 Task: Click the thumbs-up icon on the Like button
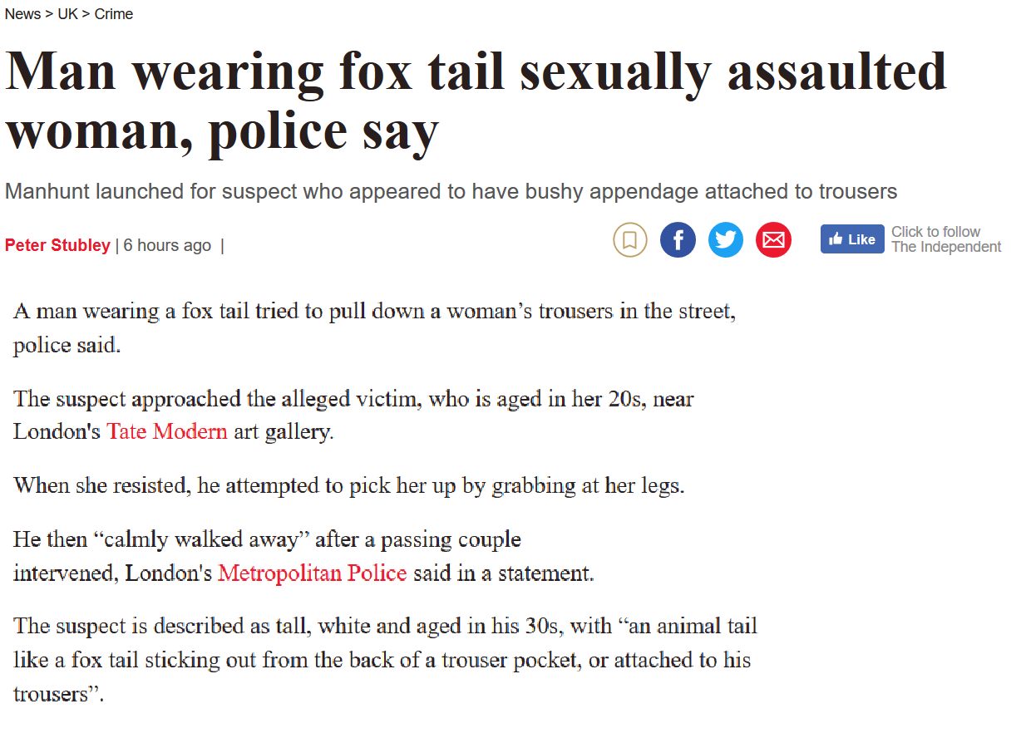coord(837,239)
